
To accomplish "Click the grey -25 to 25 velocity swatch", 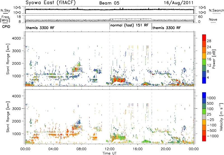I will [x=204, y=117].
